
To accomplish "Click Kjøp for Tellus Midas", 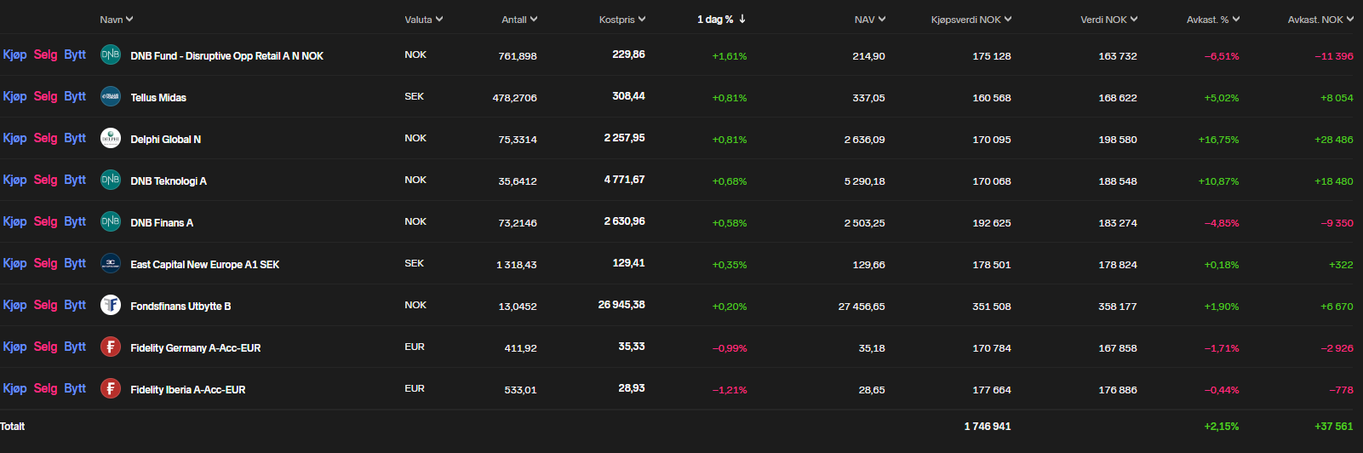I will 14,96.
